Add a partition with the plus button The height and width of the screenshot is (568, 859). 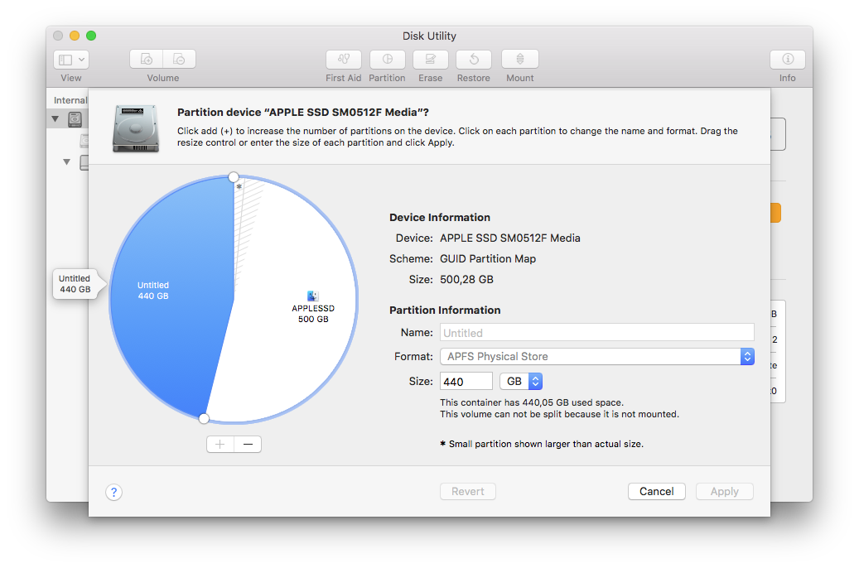click(x=220, y=444)
